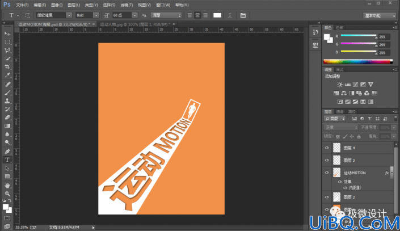Toggle 内阴影 inner shadow visibility
The width and height of the screenshot is (400, 231).
point(345,188)
